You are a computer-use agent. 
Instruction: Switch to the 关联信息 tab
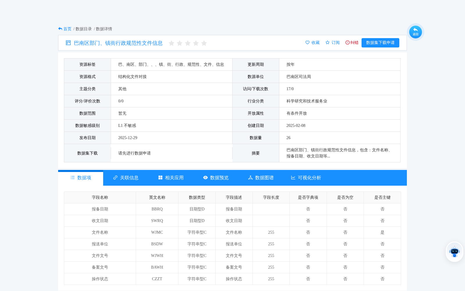tap(126, 178)
